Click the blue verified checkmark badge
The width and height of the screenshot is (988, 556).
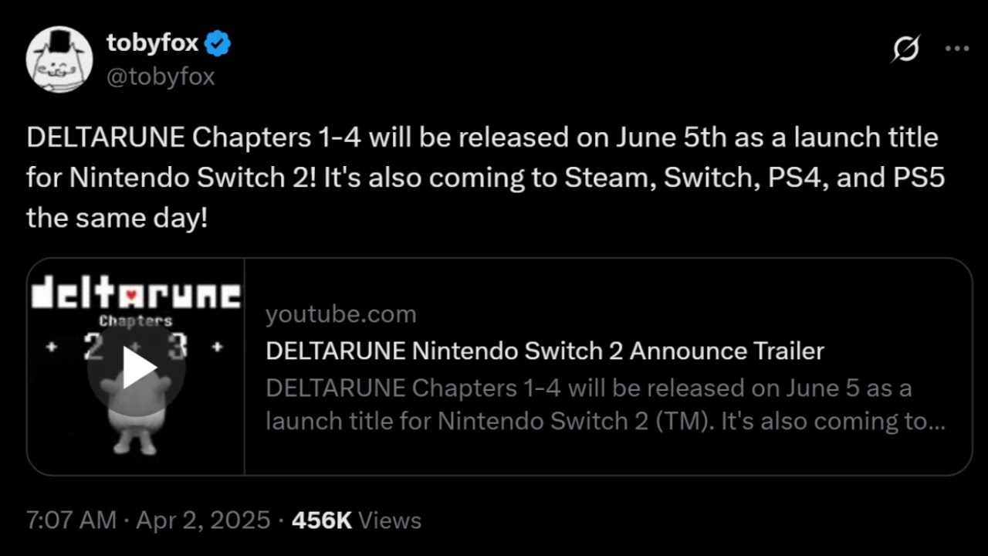218,45
